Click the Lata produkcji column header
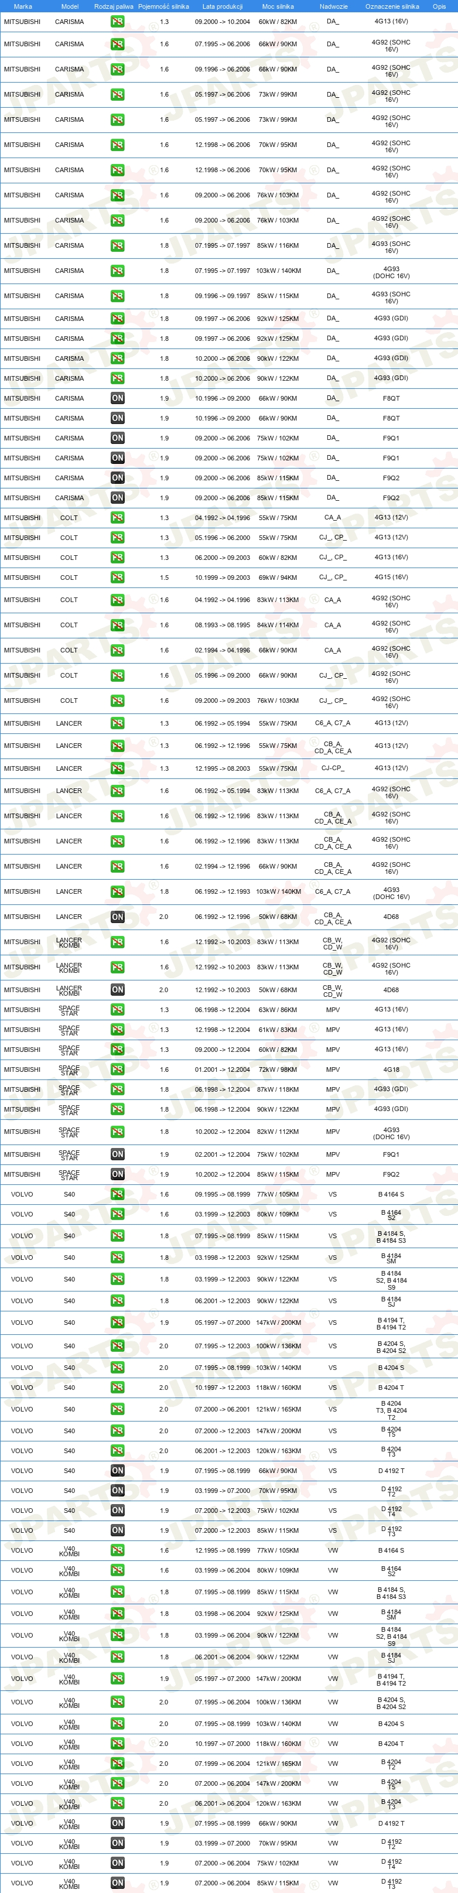458x1893 pixels. (x=223, y=6)
